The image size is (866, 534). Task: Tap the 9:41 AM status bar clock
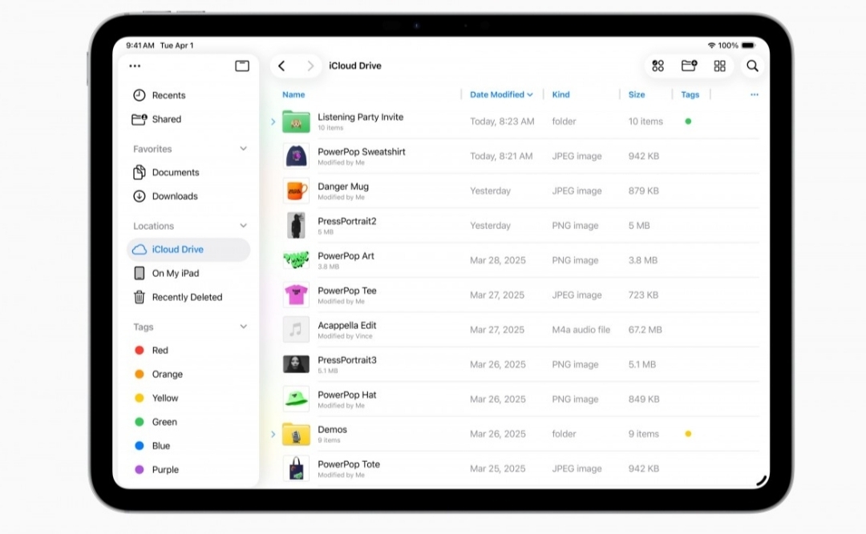click(140, 46)
